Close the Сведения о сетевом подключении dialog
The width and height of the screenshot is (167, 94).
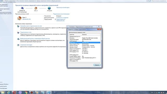pyautogui.click(x=99, y=29)
